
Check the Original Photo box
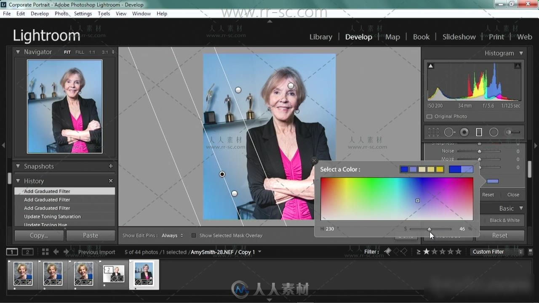click(430, 117)
